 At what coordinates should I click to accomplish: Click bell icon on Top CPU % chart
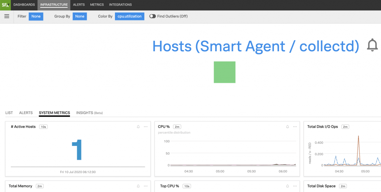click(x=288, y=186)
